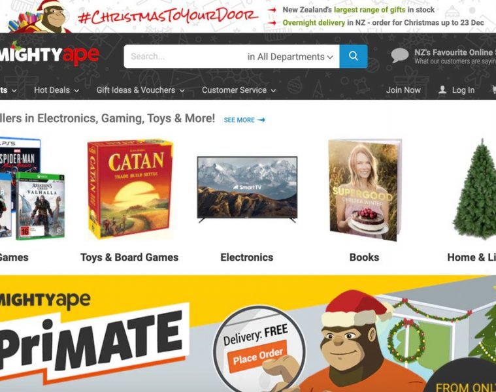Open the Christmas tree Home category image
Viewport: 496px width, 392px height.
(474, 189)
